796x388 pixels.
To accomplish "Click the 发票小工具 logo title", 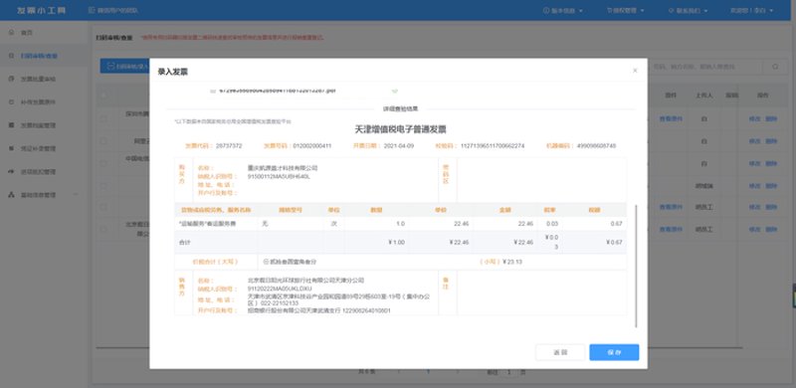I will (42, 11).
